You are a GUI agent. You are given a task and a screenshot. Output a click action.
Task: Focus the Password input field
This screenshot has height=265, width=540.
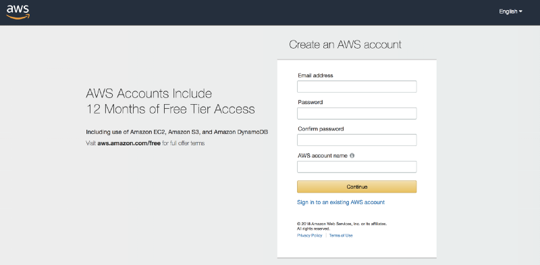point(357,113)
